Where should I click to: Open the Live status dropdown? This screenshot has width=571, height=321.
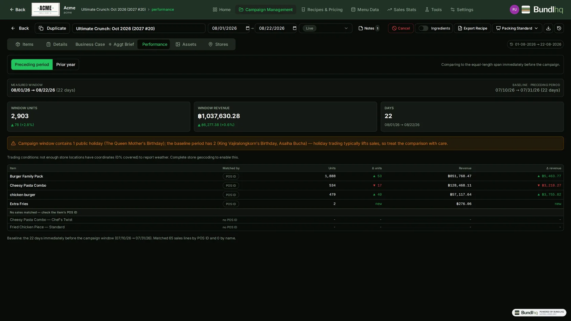325,28
